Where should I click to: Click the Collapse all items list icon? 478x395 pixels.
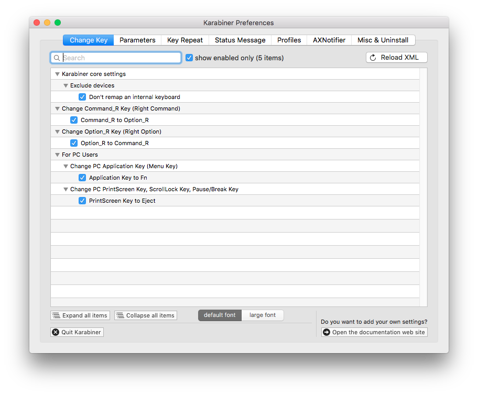120,315
